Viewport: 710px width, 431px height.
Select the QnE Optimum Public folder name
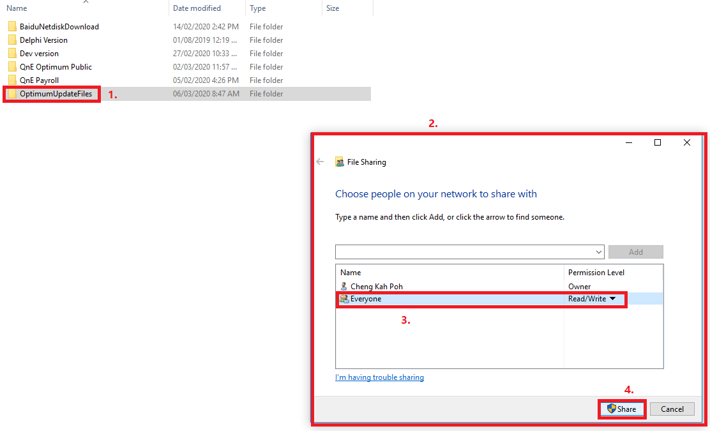[56, 67]
